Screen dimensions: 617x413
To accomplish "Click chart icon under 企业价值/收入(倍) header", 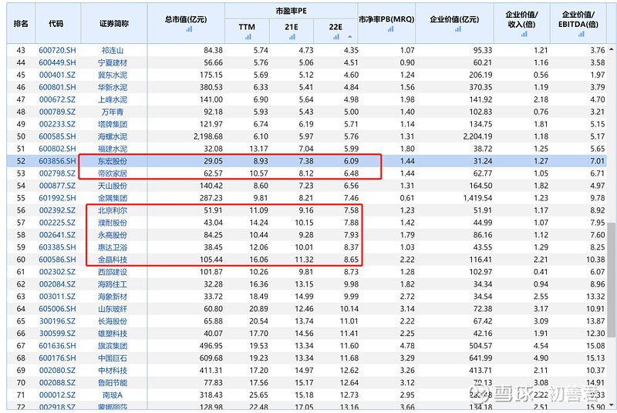I will point(524,34).
